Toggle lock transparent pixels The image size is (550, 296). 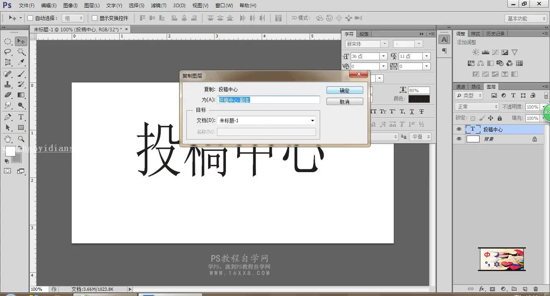coord(473,118)
